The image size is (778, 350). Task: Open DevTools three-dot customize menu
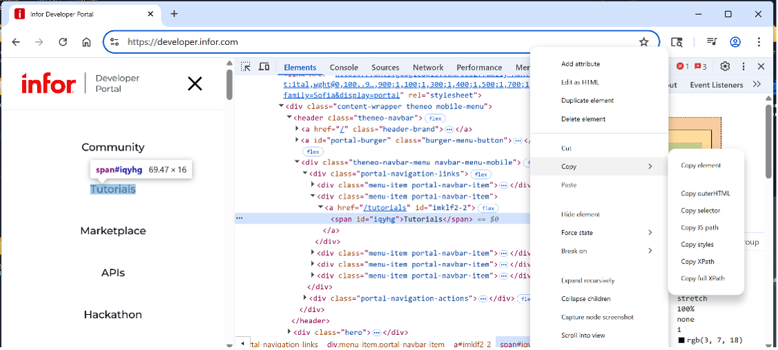(x=743, y=66)
